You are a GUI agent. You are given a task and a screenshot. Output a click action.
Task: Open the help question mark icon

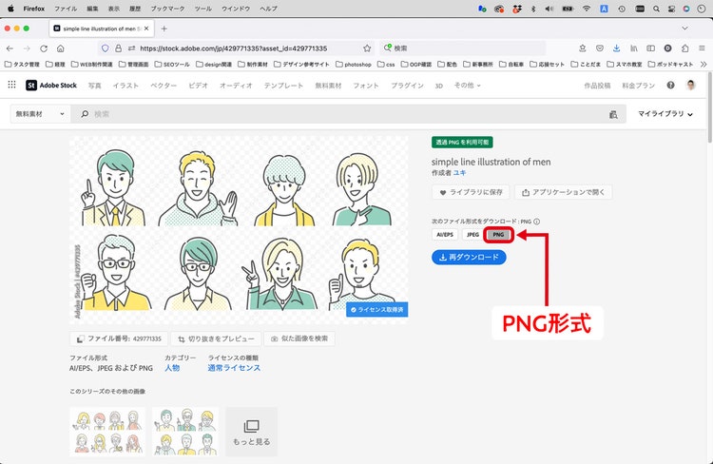click(x=670, y=85)
